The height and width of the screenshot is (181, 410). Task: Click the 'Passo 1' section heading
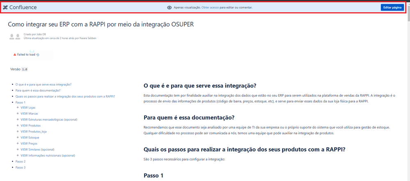click(153, 176)
